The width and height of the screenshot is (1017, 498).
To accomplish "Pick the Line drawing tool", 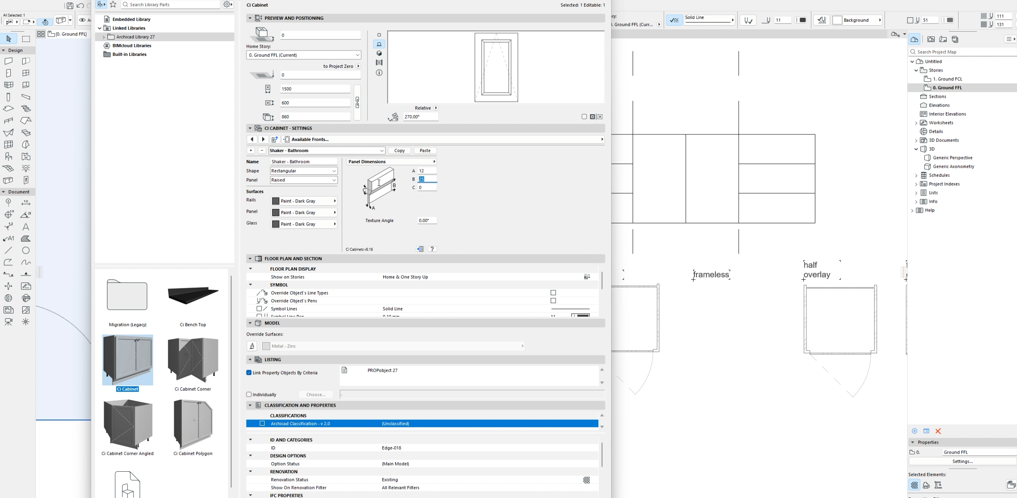I will pos(8,250).
